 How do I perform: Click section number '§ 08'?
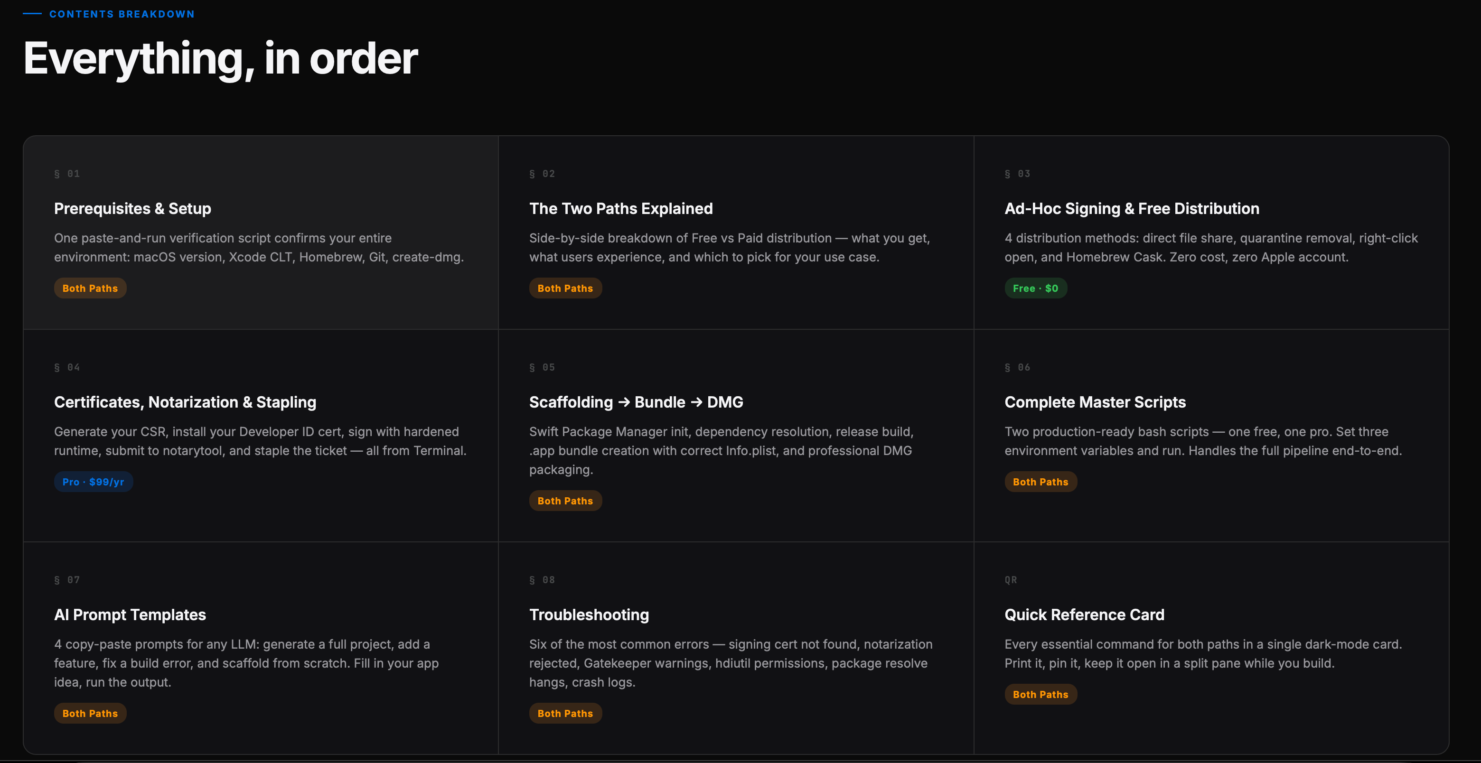[x=542, y=580]
